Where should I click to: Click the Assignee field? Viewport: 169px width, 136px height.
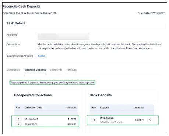click(63, 36)
